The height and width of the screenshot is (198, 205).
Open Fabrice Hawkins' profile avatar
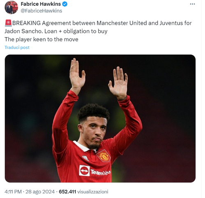click(x=11, y=7)
